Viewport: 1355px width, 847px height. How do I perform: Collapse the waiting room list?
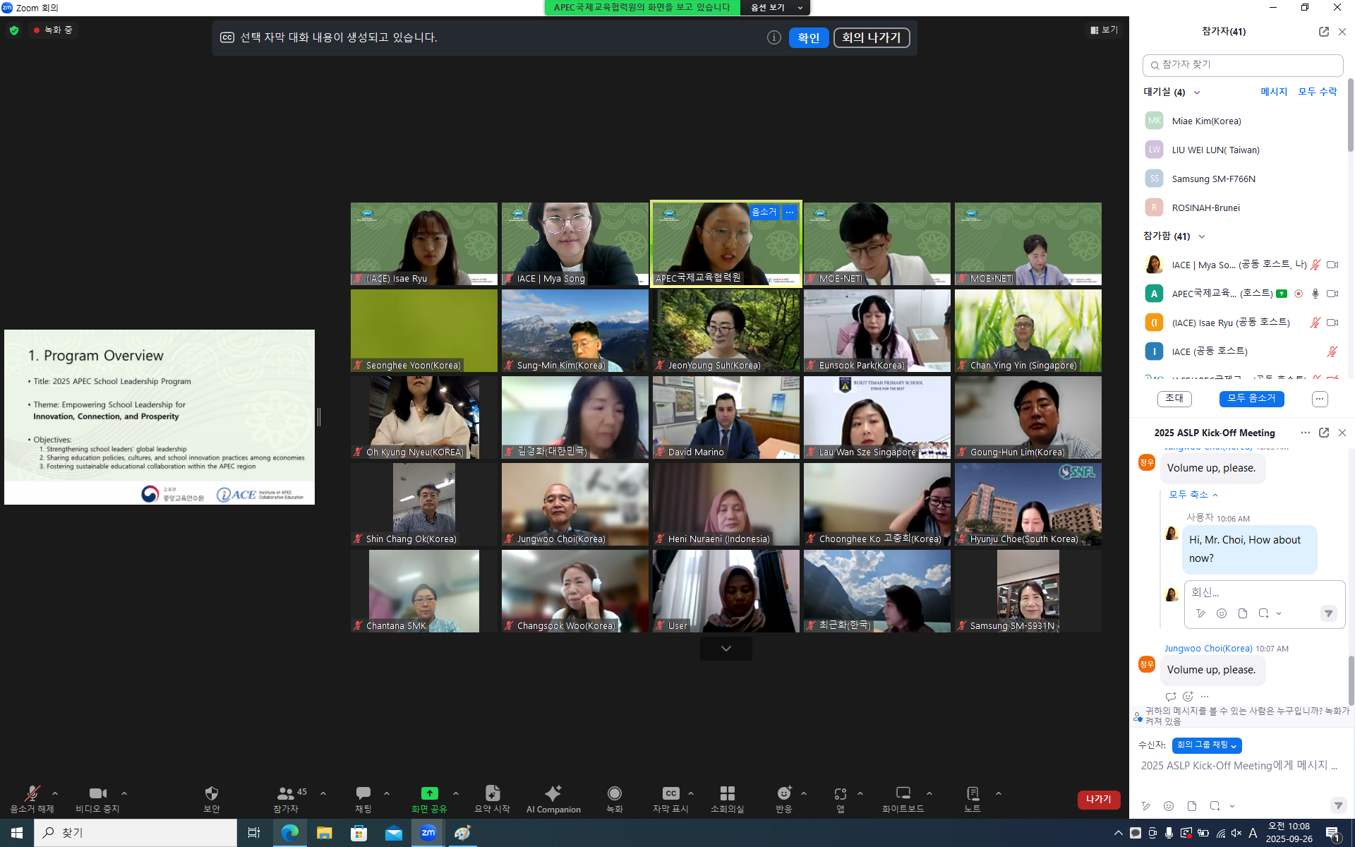tap(1197, 92)
